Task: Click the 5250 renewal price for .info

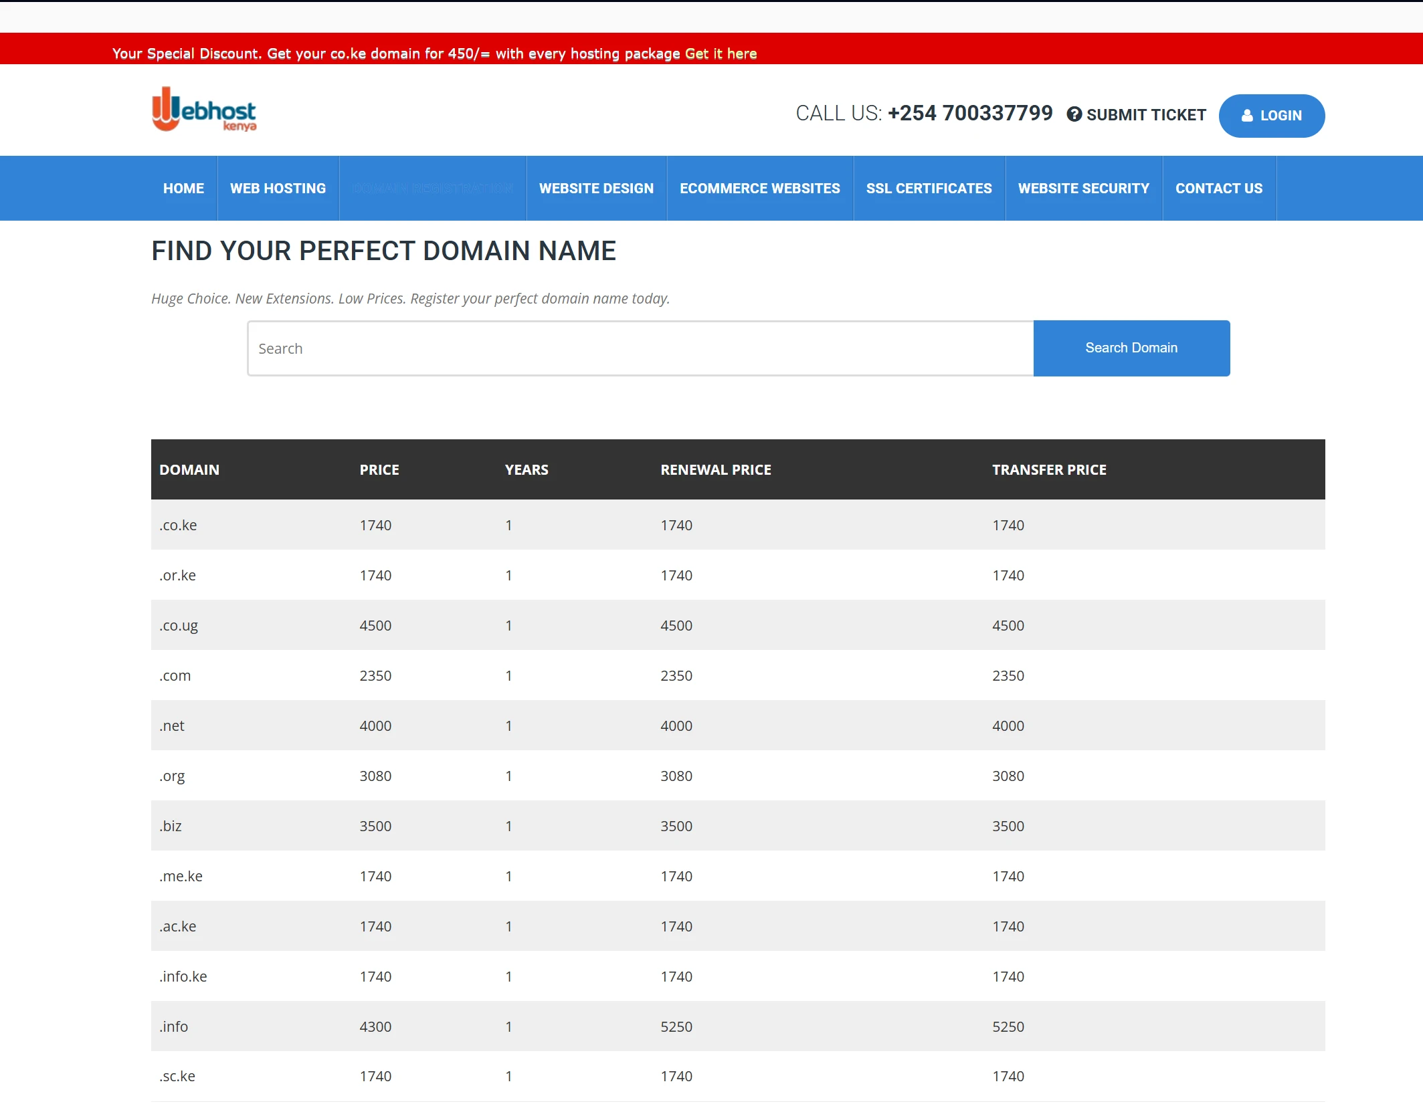Action: click(676, 1026)
